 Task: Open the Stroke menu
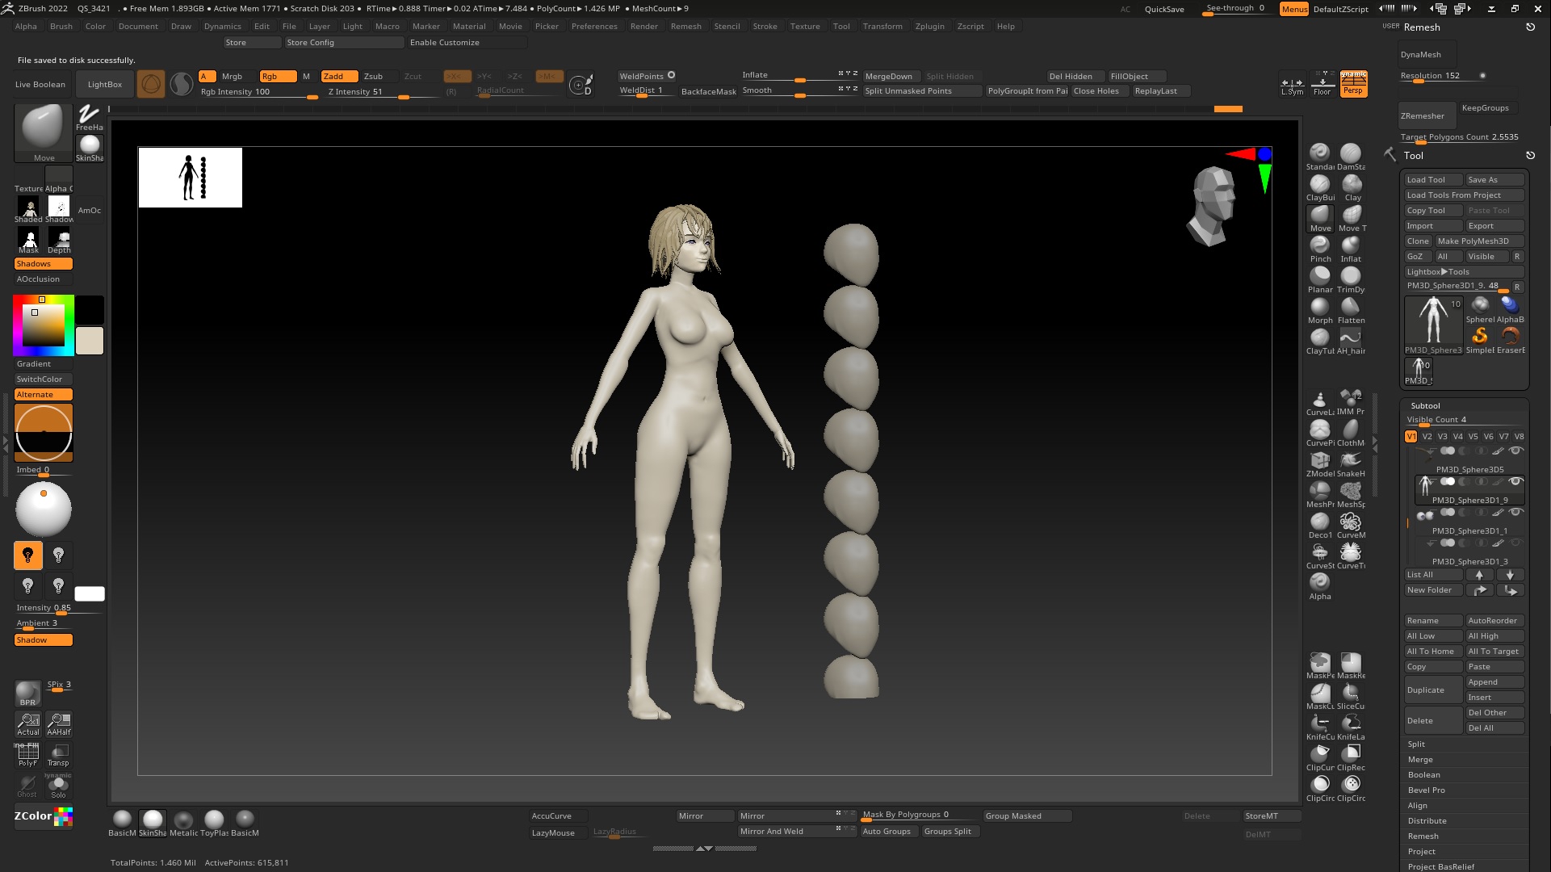click(x=765, y=26)
